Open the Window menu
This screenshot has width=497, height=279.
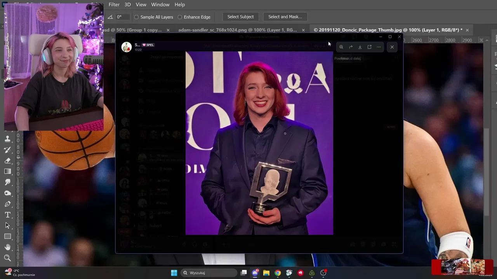(x=160, y=5)
